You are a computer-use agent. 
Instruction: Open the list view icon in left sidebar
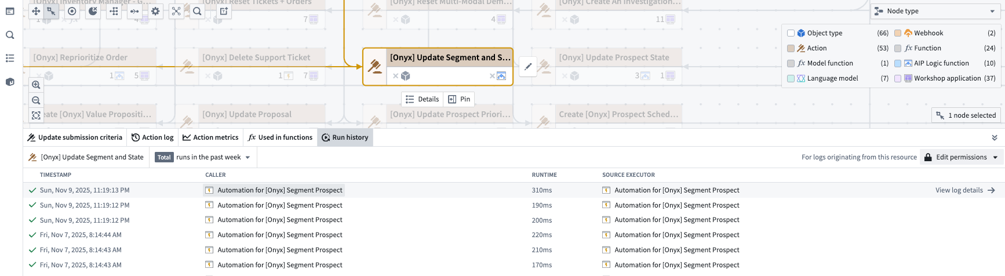pos(10,58)
